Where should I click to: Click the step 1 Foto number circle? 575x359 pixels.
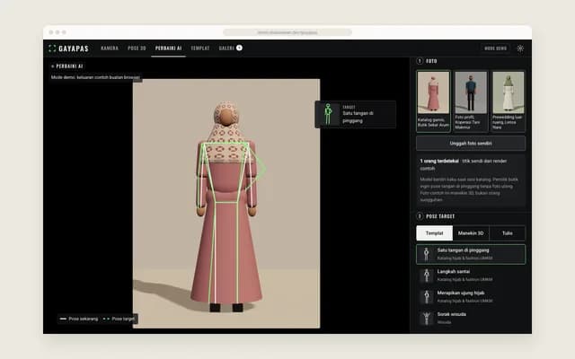420,61
